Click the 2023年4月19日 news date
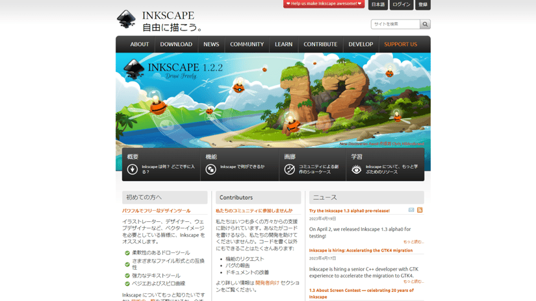 (x=323, y=219)
